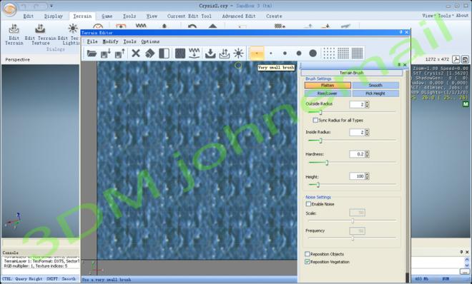Increase Outside Radius with spinner arrow
The width and height of the screenshot is (472, 284).
367,103
